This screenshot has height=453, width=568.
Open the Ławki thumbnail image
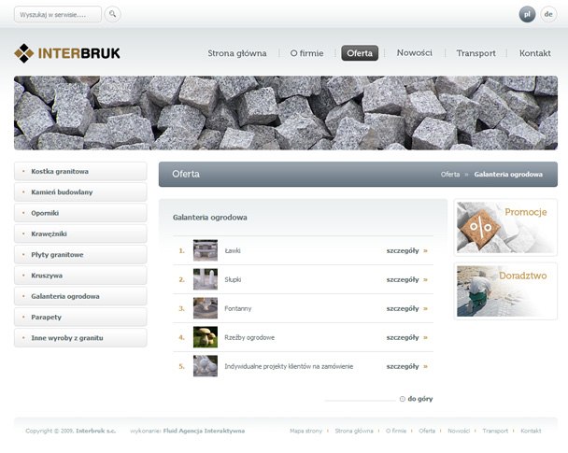(205, 250)
